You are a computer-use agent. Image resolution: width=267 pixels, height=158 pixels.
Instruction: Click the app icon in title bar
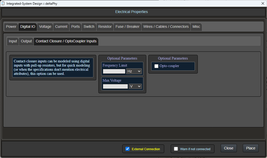pyautogui.click(x=3, y=3)
